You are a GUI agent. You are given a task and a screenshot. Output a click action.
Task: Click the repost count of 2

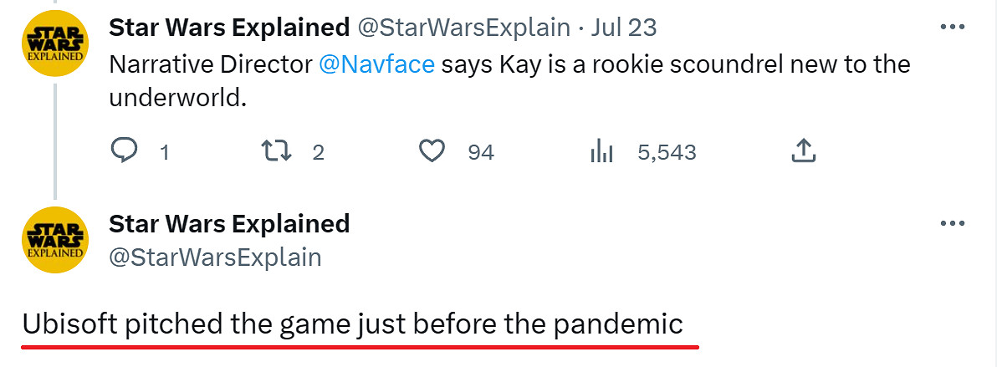318,152
